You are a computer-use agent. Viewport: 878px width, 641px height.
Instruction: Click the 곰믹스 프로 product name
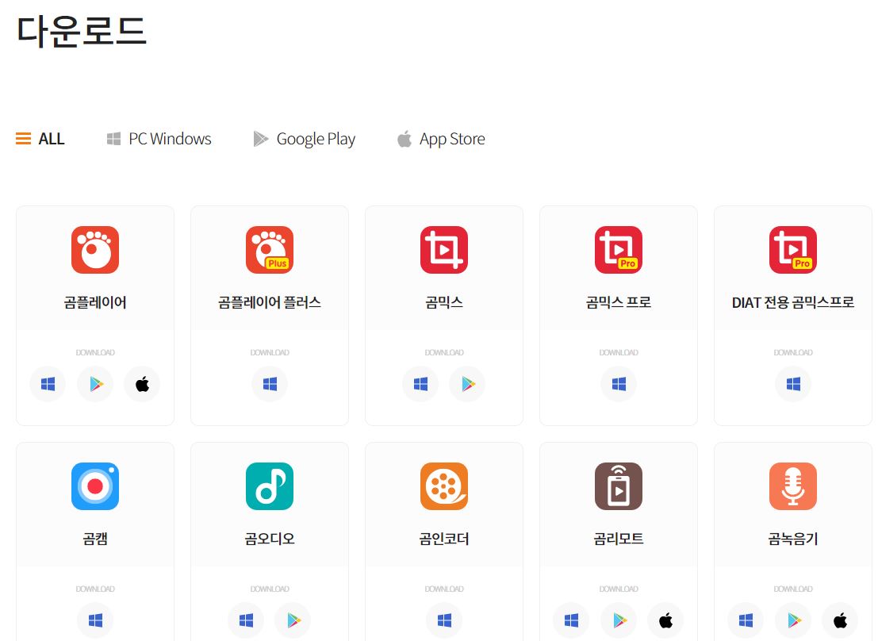point(619,302)
